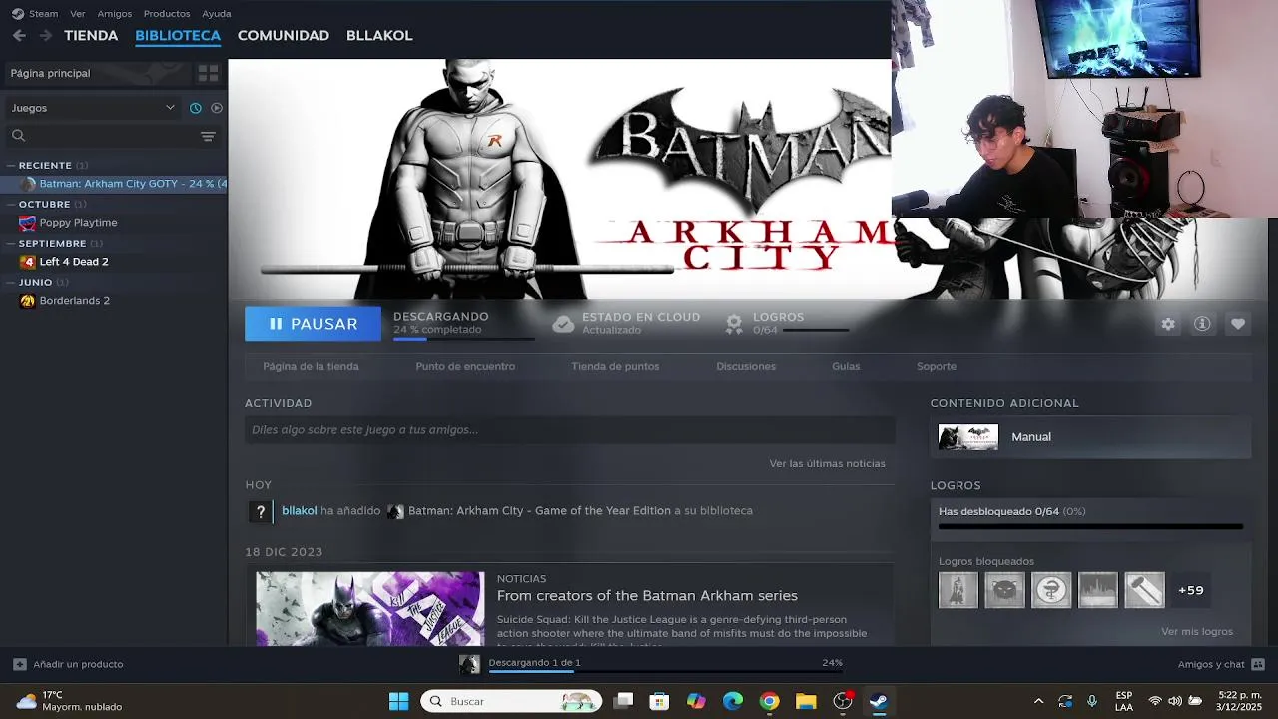
Task: Click the 24 % download progress bar
Action: click(464, 339)
